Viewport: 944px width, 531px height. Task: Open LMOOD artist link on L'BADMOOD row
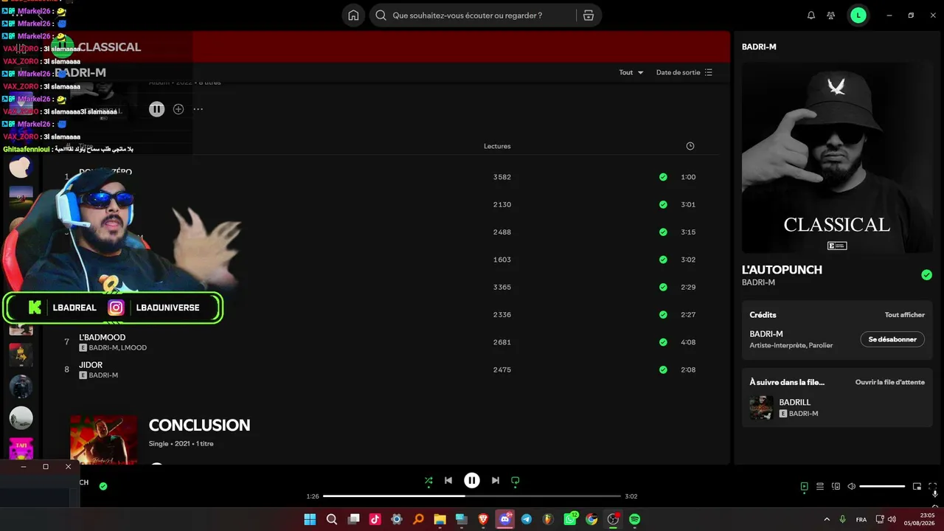point(134,347)
